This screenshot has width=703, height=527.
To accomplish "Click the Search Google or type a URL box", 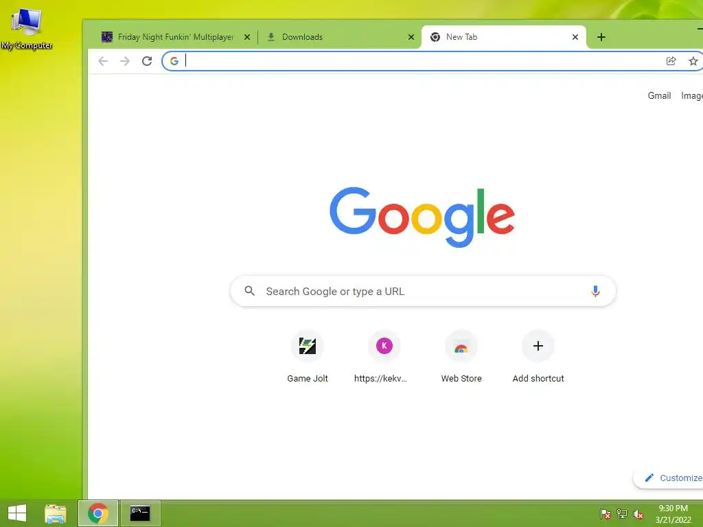I will coord(423,291).
